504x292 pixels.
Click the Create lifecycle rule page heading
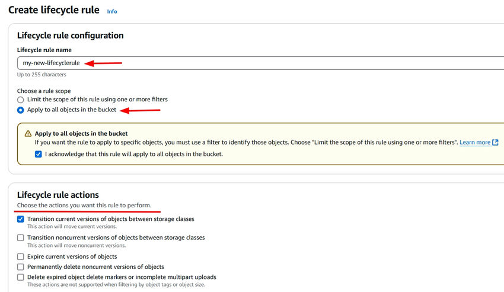point(53,10)
